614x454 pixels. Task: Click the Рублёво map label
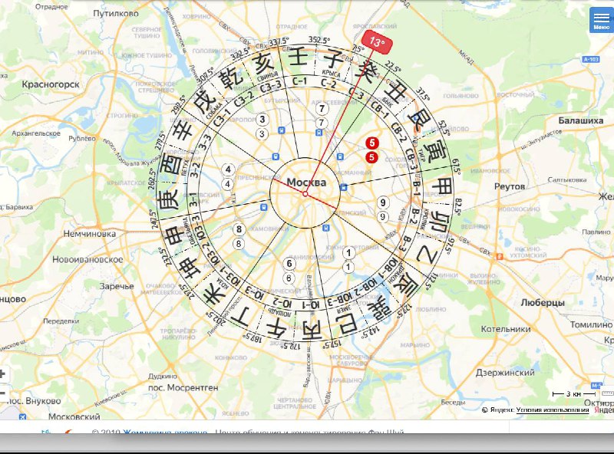[x=82, y=138]
